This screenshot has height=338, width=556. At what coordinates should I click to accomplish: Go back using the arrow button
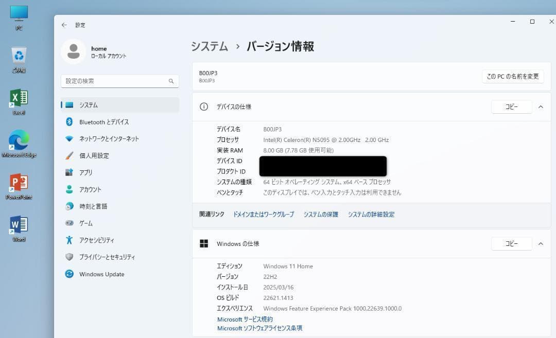(x=64, y=25)
